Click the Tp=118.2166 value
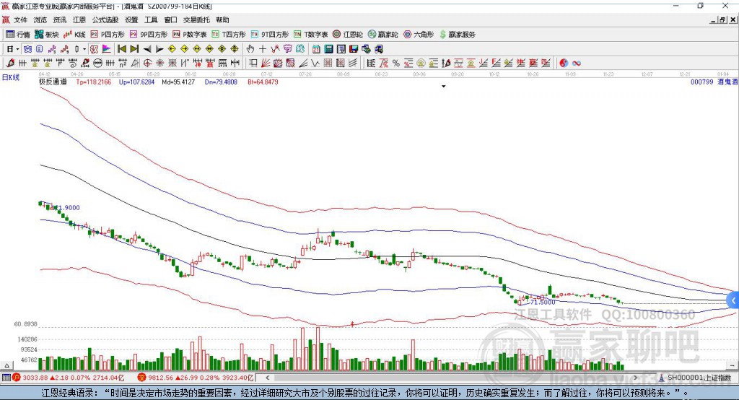 pyautogui.click(x=94, y=82)
